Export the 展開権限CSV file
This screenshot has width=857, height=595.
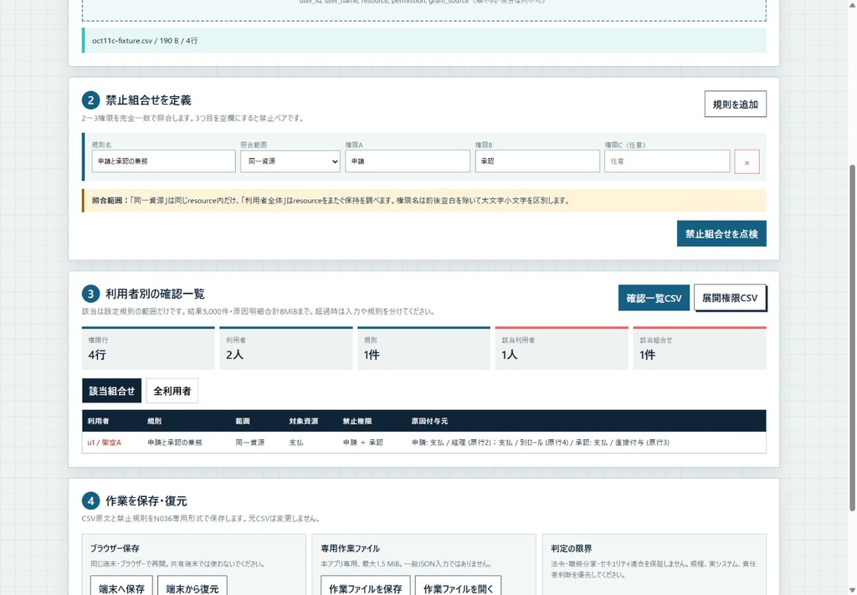[730, 298]
